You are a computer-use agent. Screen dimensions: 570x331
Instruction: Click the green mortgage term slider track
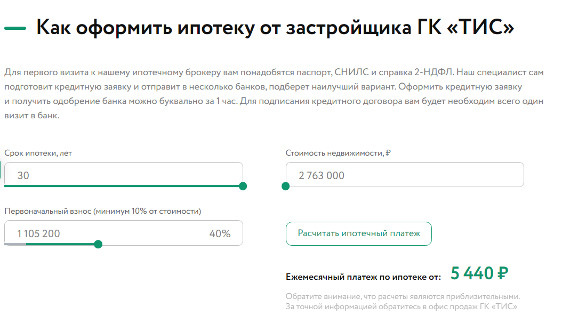(x=123, y=186)
